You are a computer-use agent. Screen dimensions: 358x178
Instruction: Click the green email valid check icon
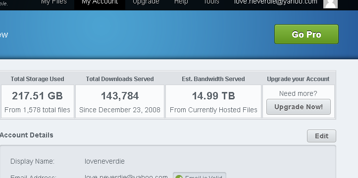(x=179, y=177)
